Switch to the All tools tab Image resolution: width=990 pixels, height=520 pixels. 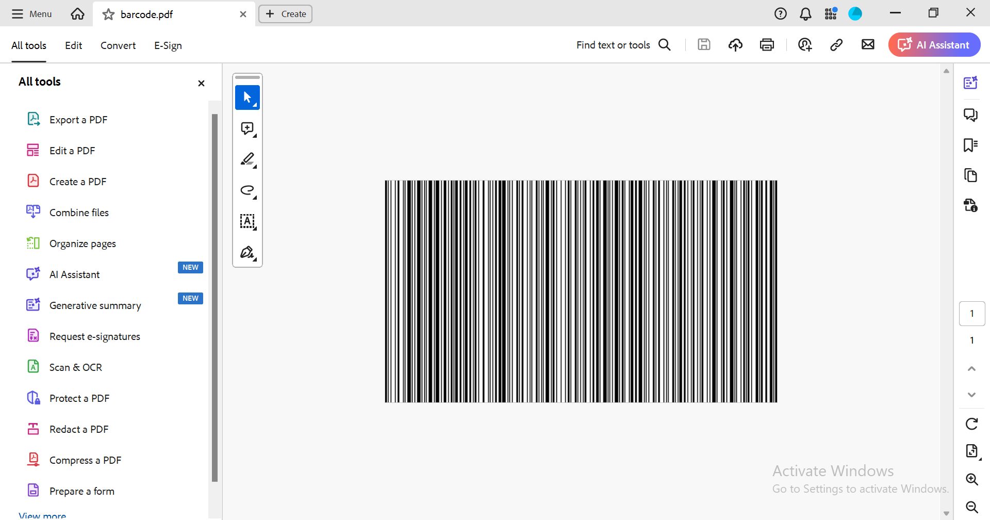[29, 45]
